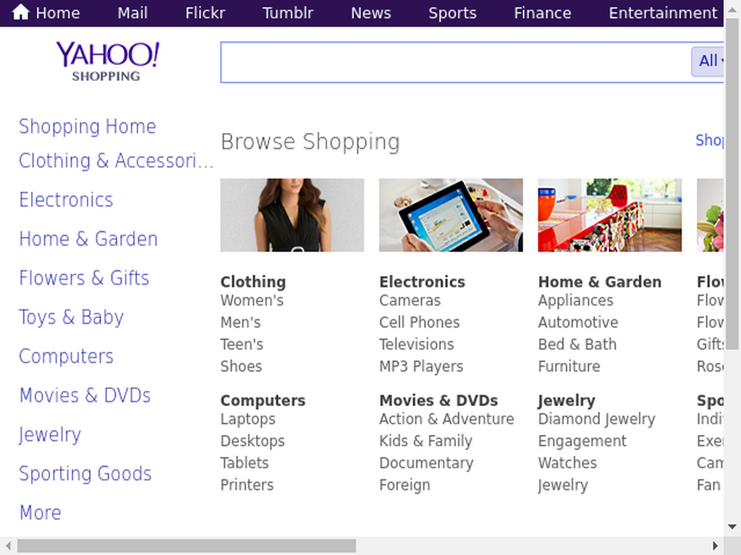
Task: Open Jewelry in the left sidebar
Action: click(x=50, y=435)
